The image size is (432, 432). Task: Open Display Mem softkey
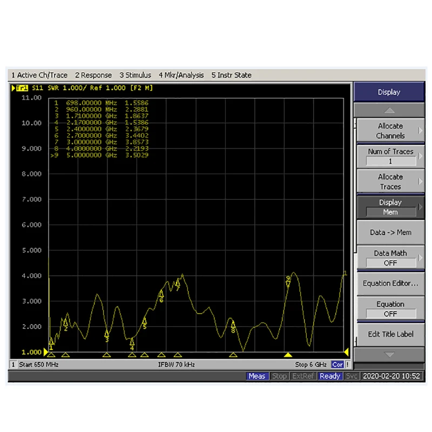point(390,207)
